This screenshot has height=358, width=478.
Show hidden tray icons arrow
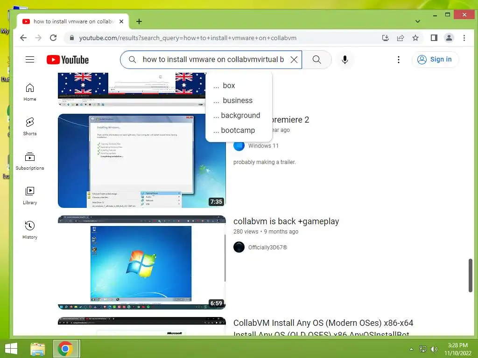pyautogui.click(x=411, y=349)
